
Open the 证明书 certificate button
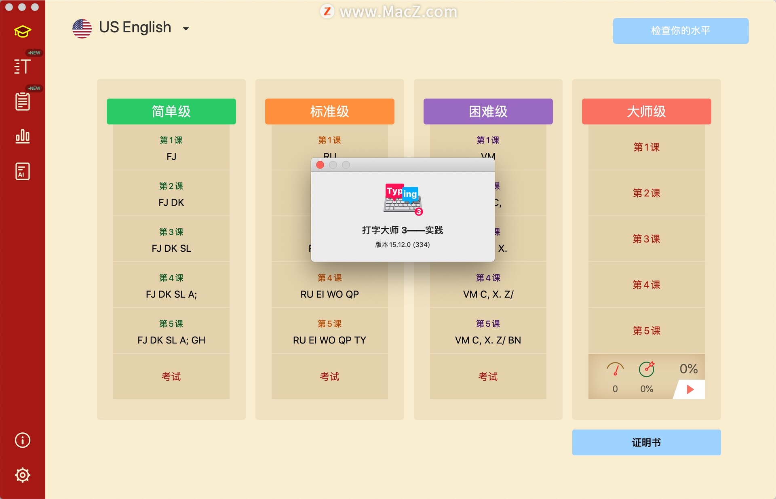click(x=646, y=442)
